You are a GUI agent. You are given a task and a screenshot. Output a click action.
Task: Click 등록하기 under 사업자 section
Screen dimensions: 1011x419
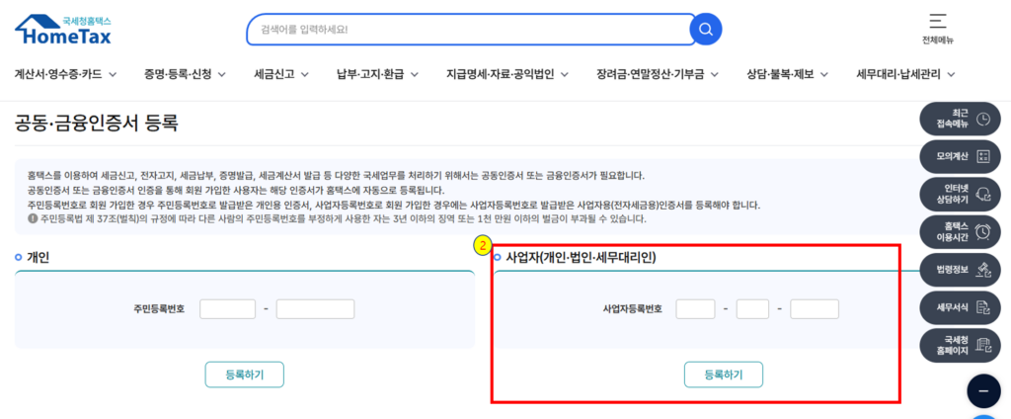click(x=724, y=375)
